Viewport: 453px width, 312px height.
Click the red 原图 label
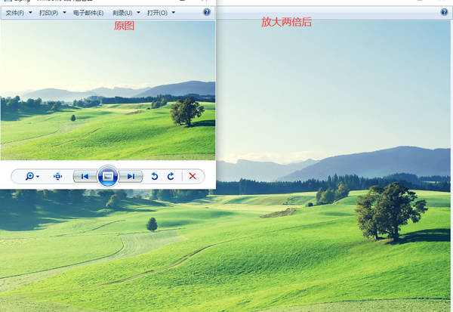(x=124, y=26)
